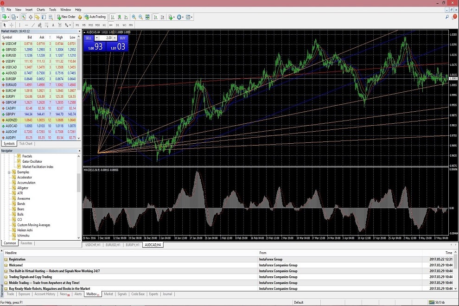Open the New Chart toolbar icon
459x306 pixels.
(4, 17)
